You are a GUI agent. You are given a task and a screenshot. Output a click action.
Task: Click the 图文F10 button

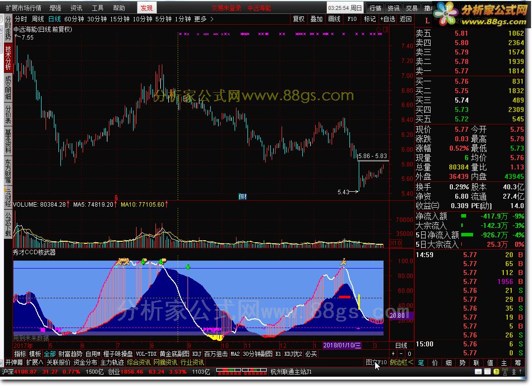(x=376, y=363)
